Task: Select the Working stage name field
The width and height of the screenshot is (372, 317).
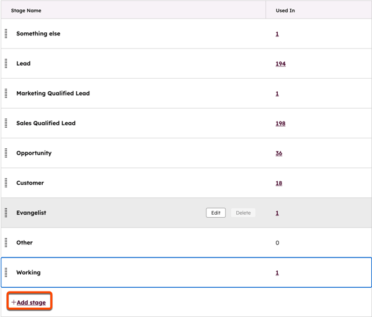Action: pyautogui.click(x=29, y=272)
